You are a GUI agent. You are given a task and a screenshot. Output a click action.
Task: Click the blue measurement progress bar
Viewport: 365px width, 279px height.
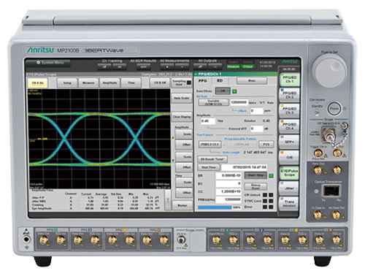(215, 207)
